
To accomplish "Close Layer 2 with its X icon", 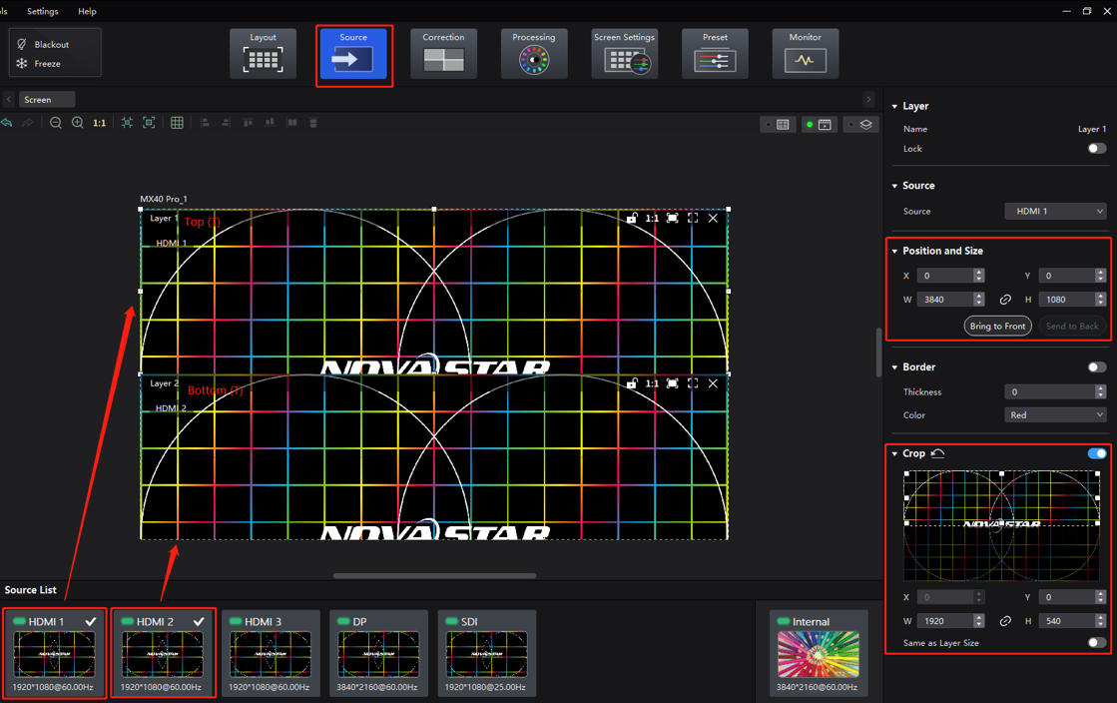I will tap(713, 383).
